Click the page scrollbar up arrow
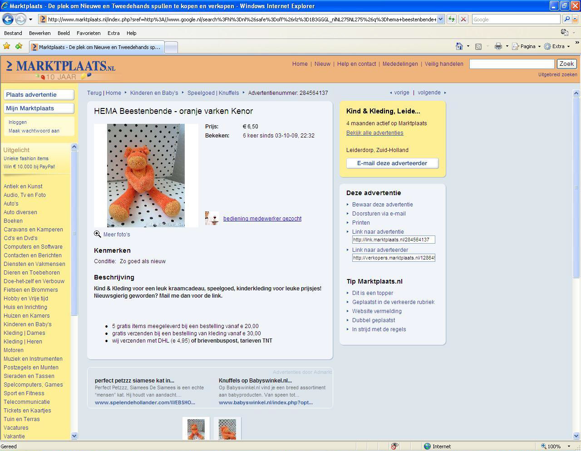The image size is (581, 451). point(576,93)
